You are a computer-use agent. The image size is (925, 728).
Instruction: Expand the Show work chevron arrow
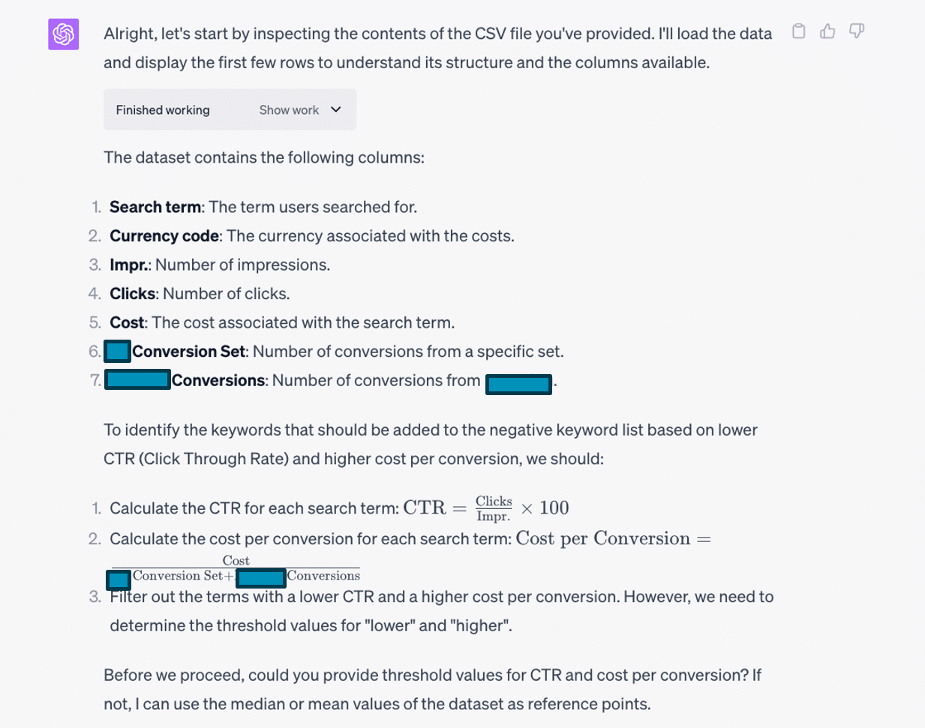[336, 109]
